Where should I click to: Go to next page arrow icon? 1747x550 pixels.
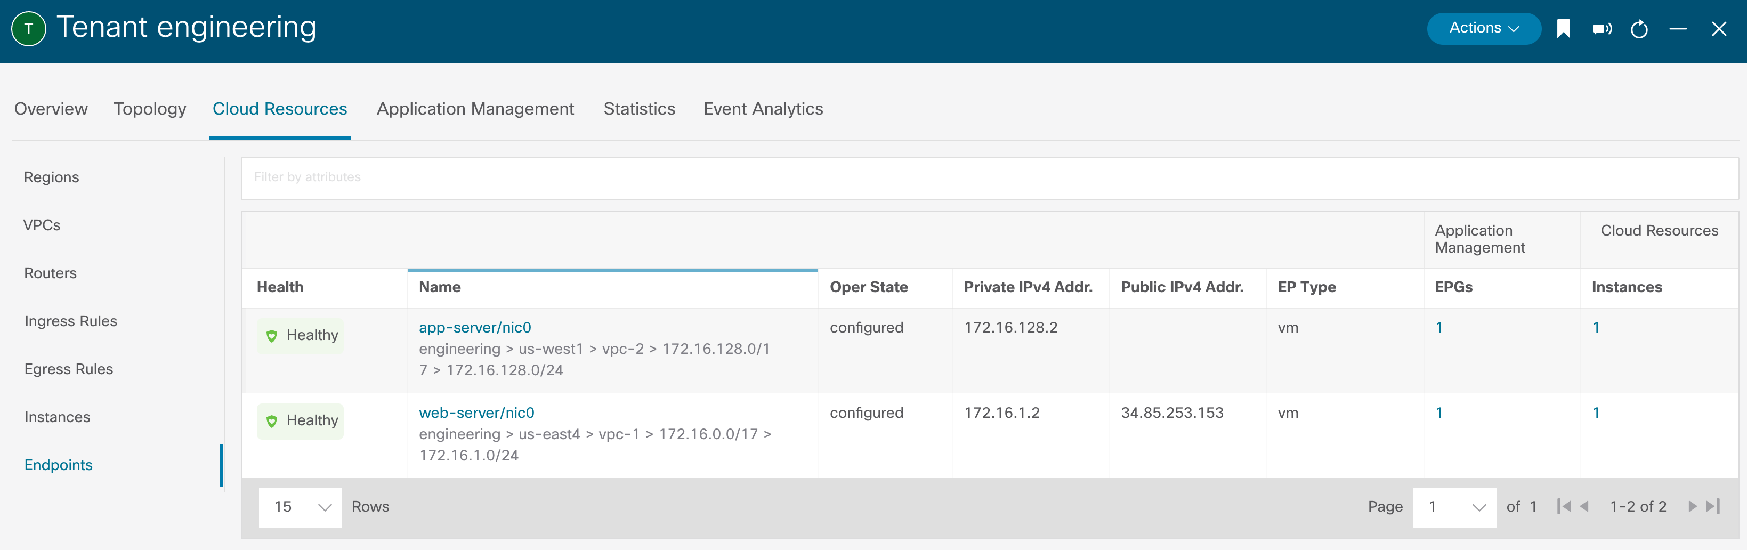[x=1692, y=507]
